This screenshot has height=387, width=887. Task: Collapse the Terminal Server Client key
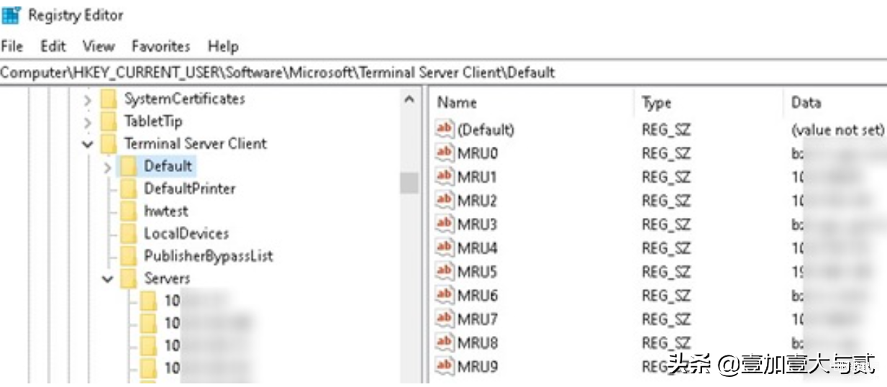click(x=88, y=144)
